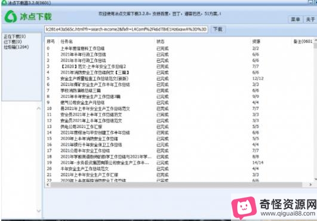Click the 14/14 resource value in row 19

258,162
